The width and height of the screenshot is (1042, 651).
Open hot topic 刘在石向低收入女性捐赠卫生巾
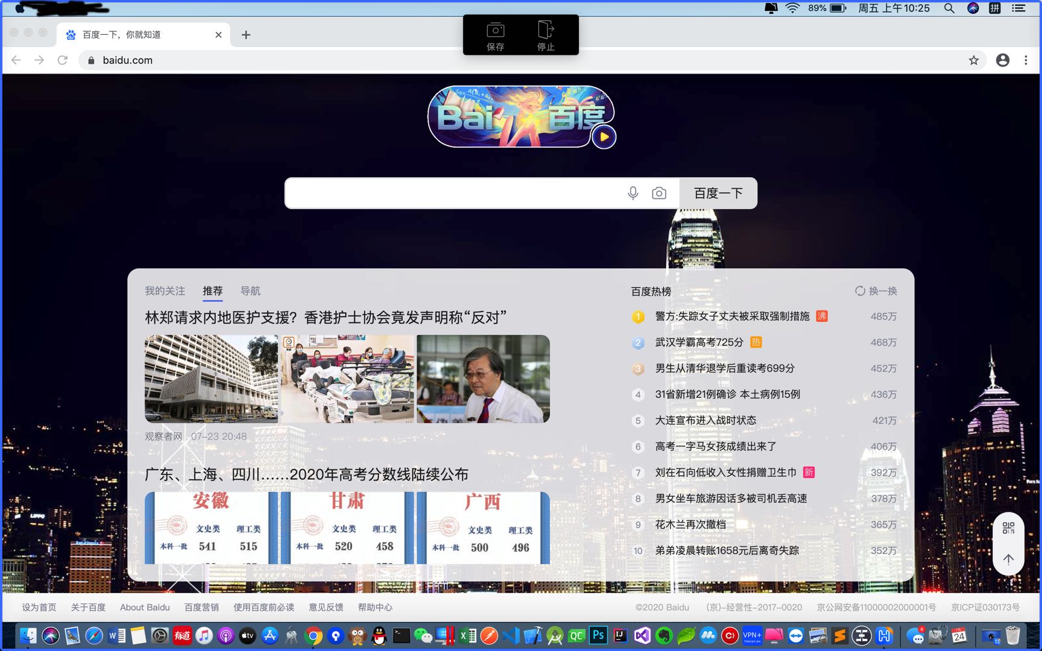point(726,473)
